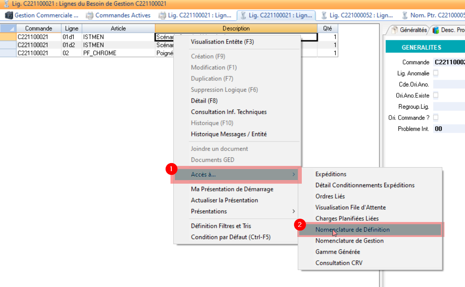Switch to the Commandes Actives tab
This screenshot has width=465, height=287.
coord(122,15)
